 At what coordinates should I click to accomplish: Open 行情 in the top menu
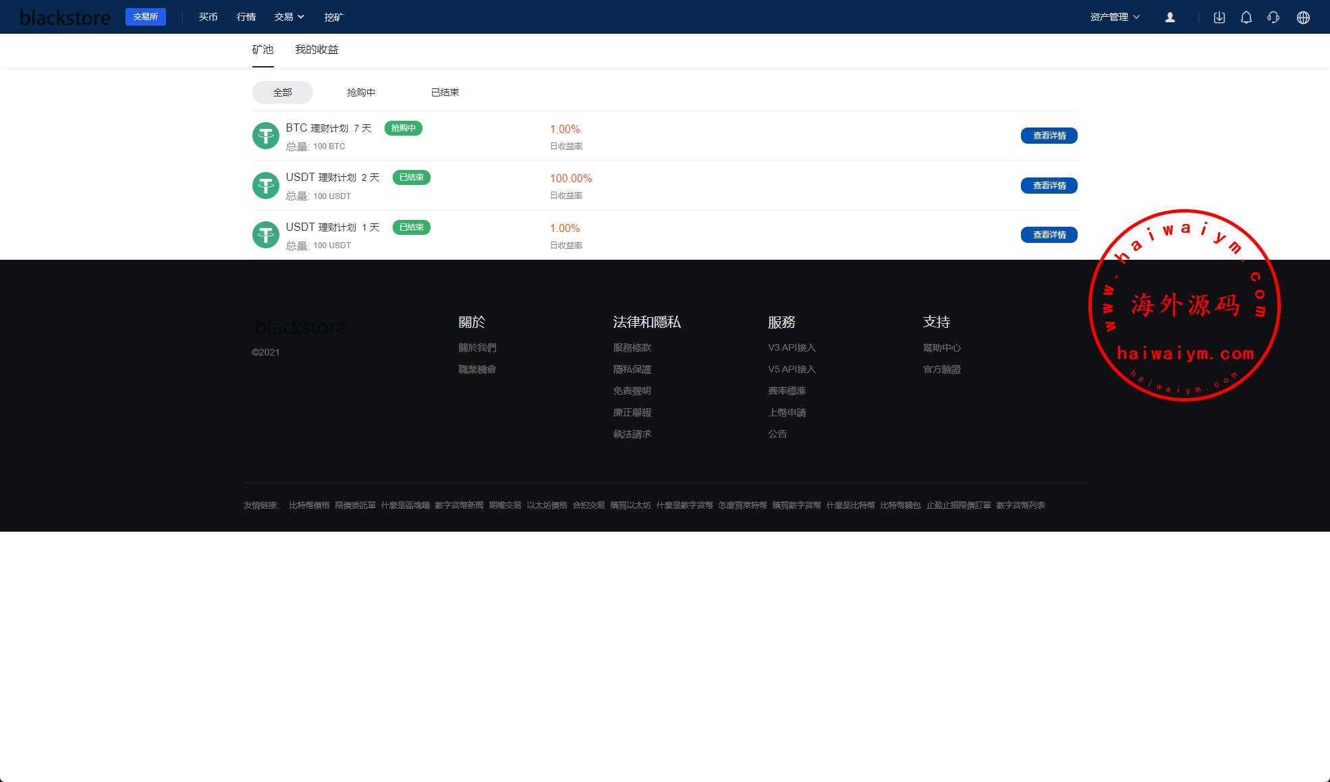point(246,17)
